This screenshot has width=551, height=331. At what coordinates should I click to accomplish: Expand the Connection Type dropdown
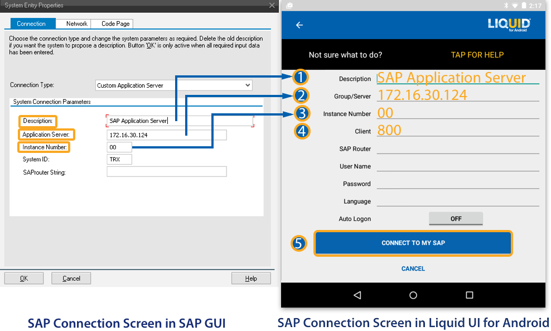pos(248,85)
